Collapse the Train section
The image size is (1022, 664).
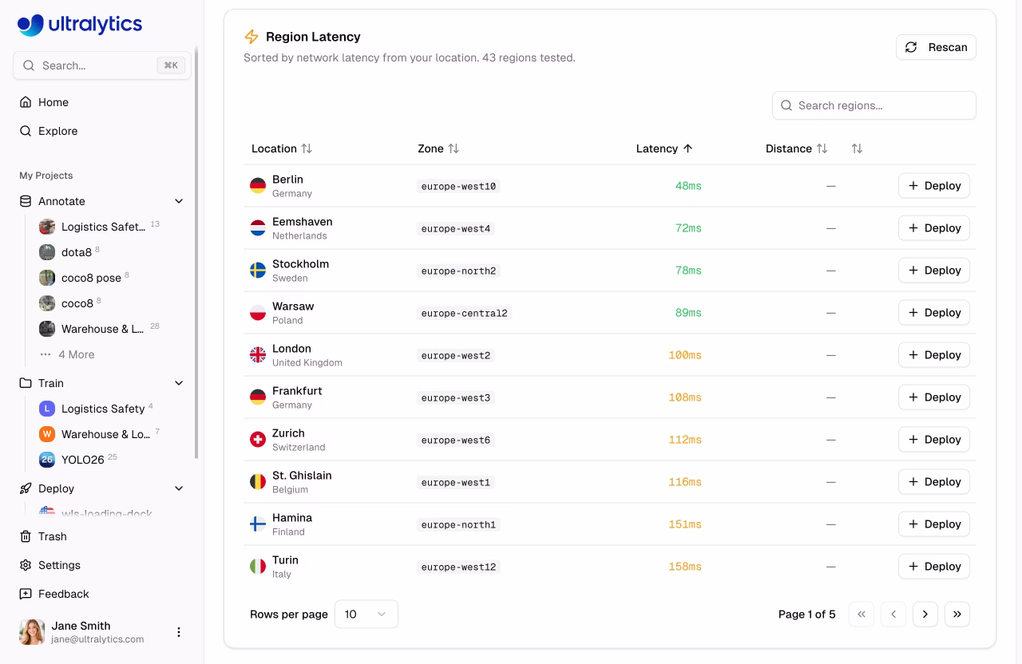click(179, 383)
